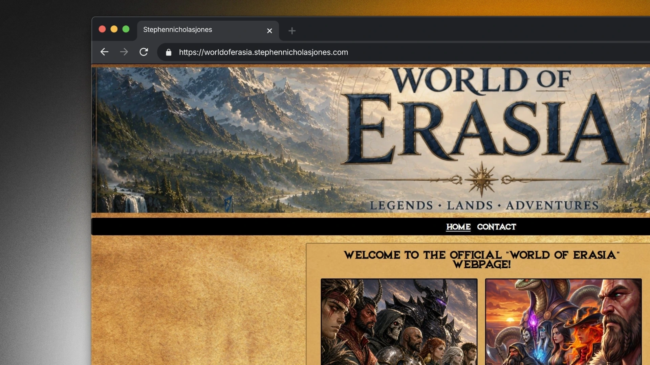Screen dimensions: 650x365
Task: Open the HOME navigation link
Action: tap(458, 227)
